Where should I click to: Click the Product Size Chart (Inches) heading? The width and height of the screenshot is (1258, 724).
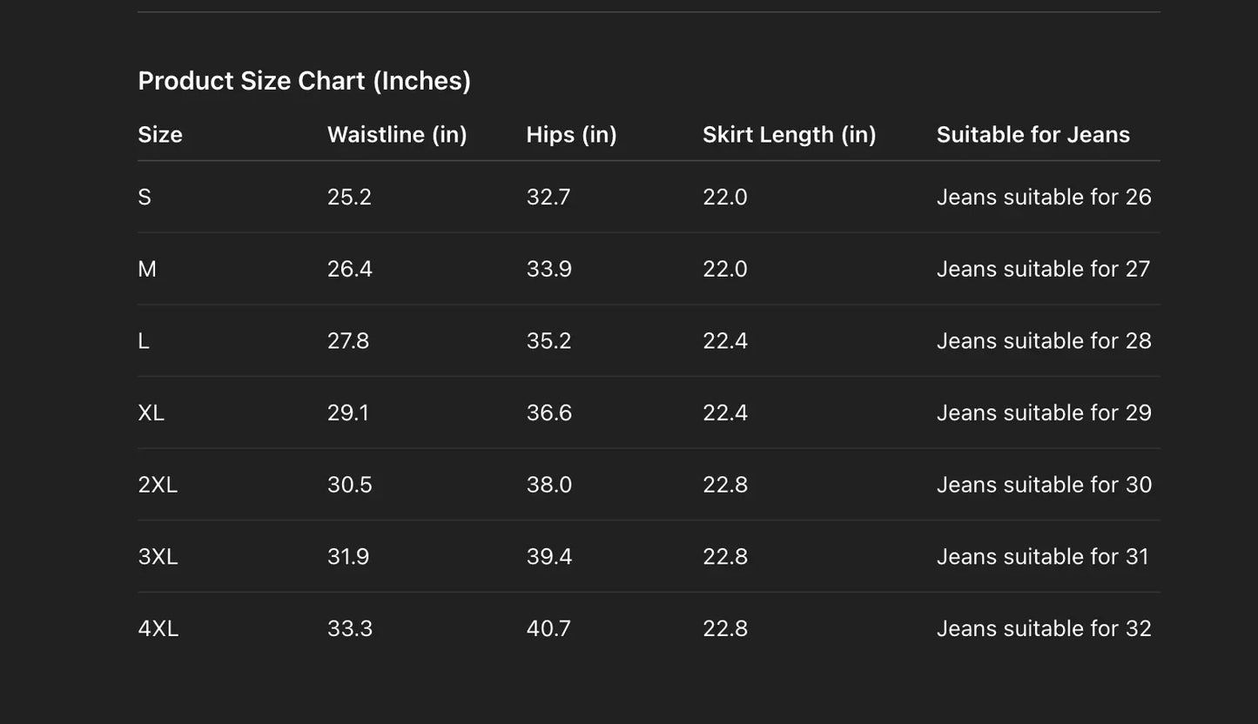pyautogui.click(x=304, y=81)
